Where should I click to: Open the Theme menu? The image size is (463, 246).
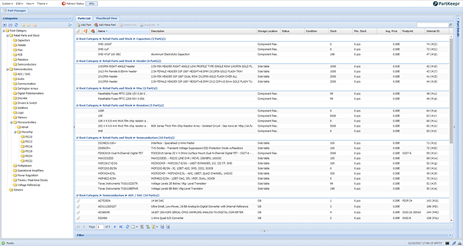coord(42,4)
